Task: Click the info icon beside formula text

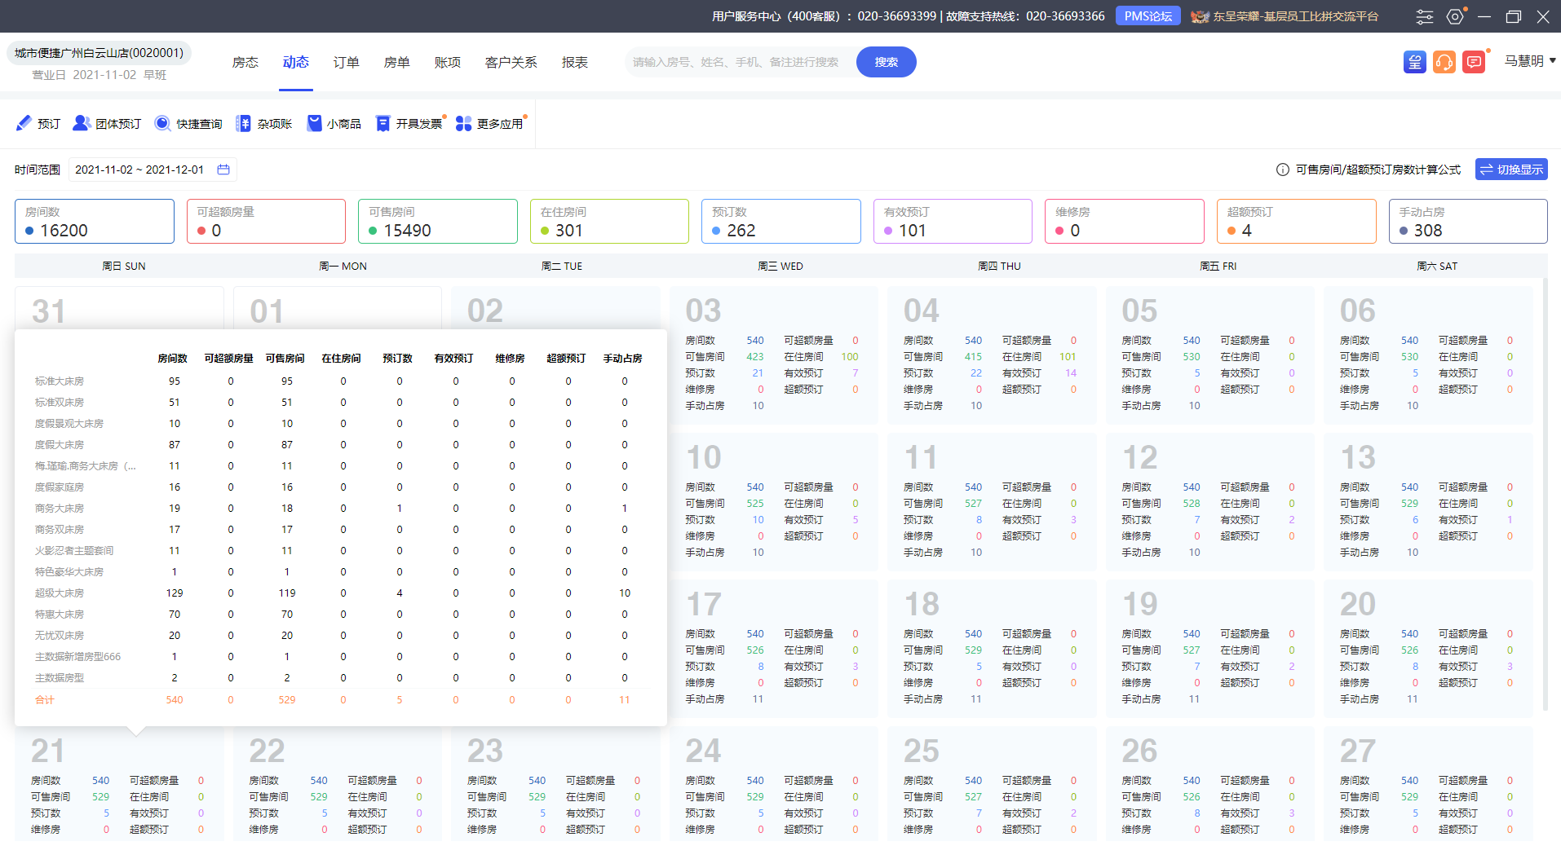Action: [x=1282, y=170]
